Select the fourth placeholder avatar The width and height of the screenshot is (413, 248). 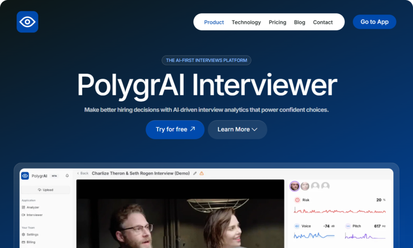pos(325,186)
